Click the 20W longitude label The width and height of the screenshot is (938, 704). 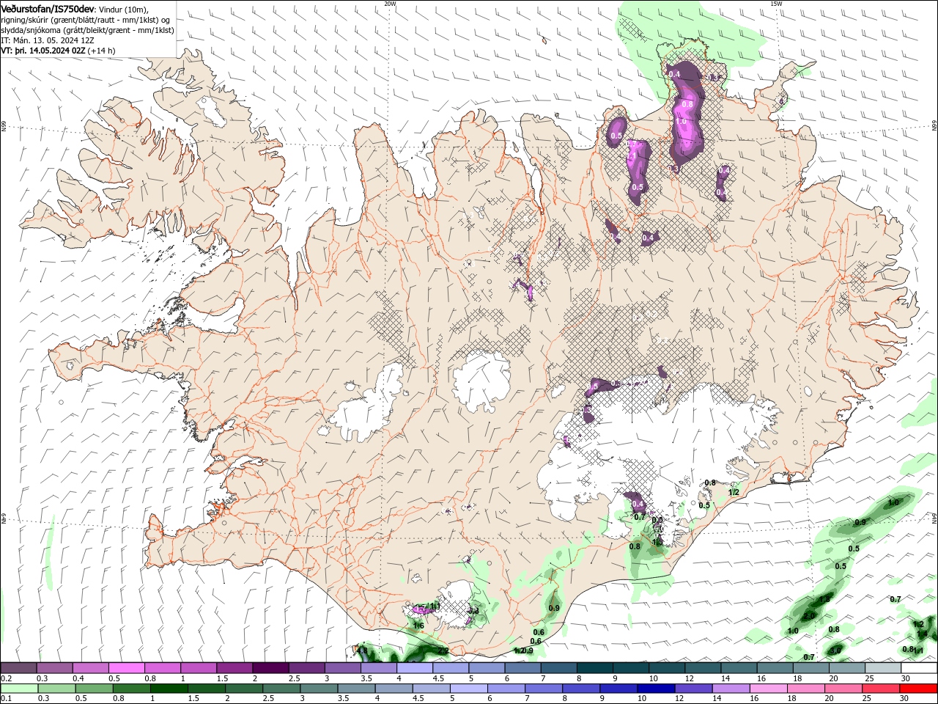click(390, 4)
